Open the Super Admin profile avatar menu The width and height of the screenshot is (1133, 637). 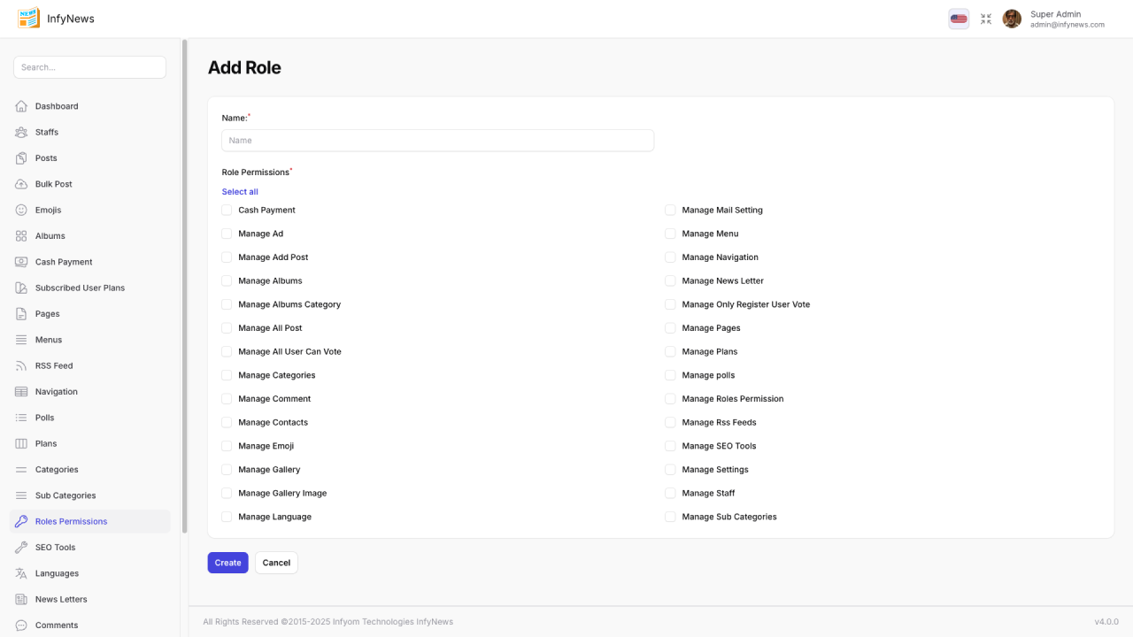point(1012,19)
